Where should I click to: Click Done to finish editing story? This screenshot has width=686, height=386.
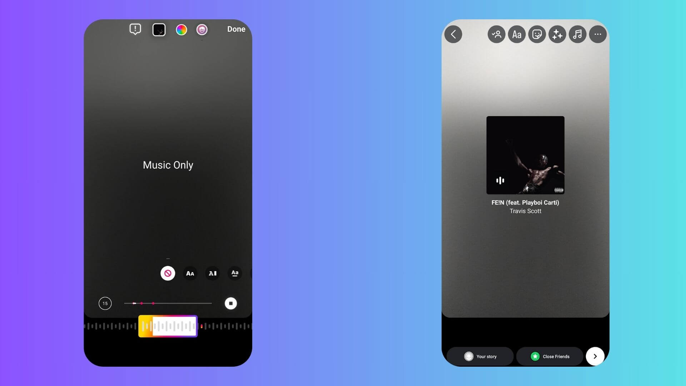[x=236, y=29]
